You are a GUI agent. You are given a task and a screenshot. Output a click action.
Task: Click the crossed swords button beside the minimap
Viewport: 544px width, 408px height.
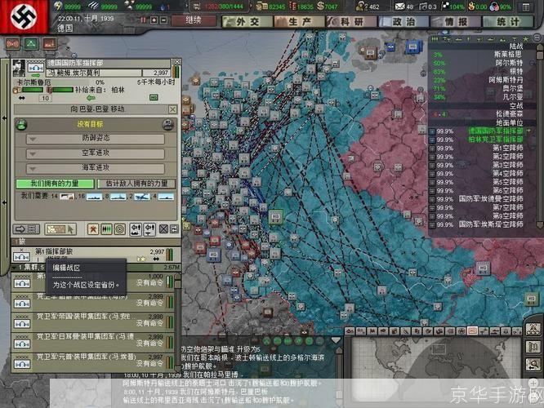click(533, 328)
